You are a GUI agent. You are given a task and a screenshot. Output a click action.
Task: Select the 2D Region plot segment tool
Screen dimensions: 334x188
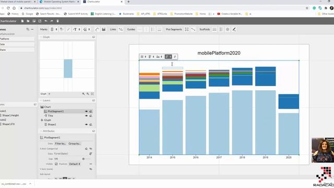[x=187, y=29]
